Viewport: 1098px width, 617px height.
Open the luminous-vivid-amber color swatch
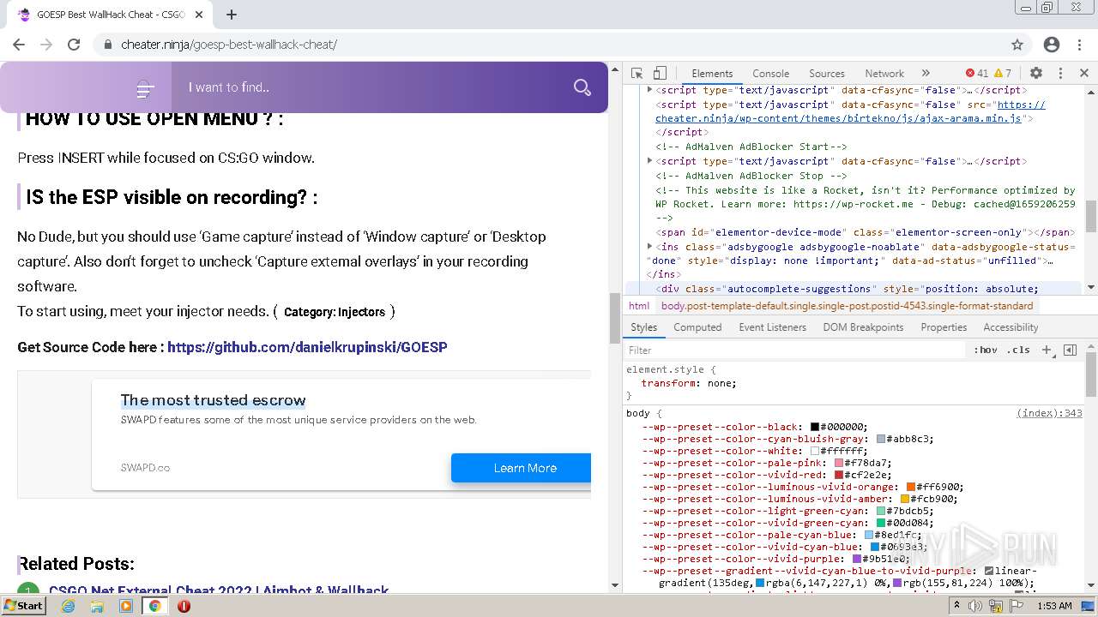coord(905,499)
